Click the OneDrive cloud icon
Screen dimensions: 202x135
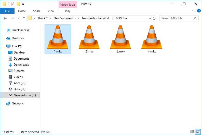(x=8, y=38)
